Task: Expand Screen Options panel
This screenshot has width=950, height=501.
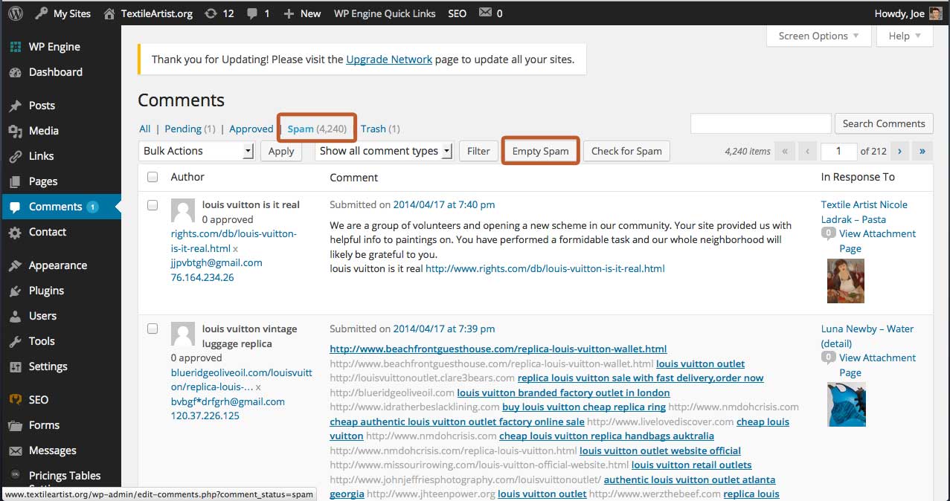Action: pyautogui.click(x=818, y=36)
